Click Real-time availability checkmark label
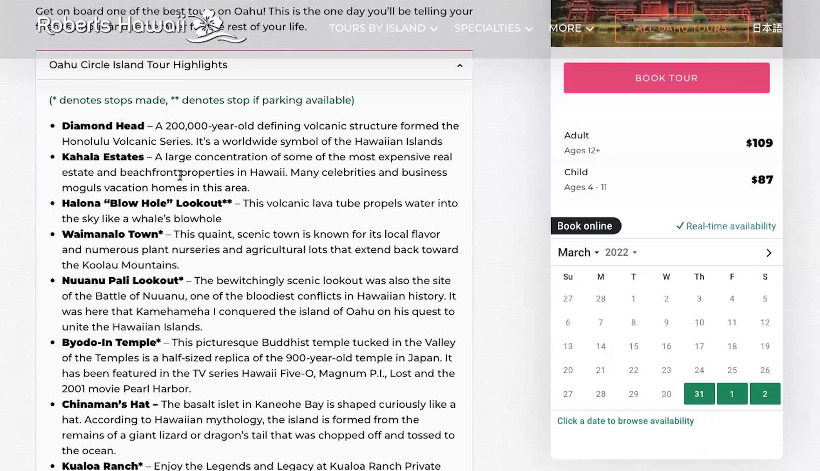820x471 pixels. tap(725, 226)
